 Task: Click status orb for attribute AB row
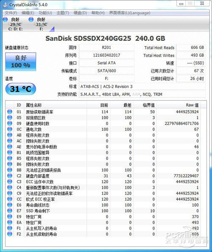(10, 135)
